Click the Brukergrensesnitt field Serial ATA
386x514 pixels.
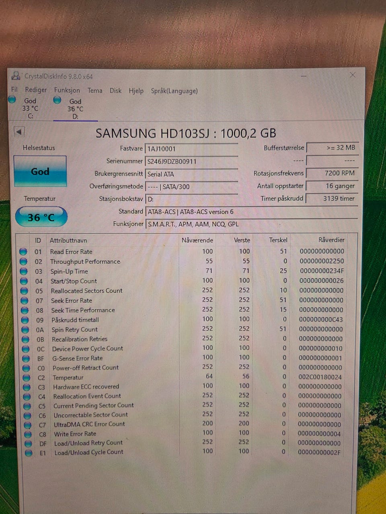[x=191, y=174]
